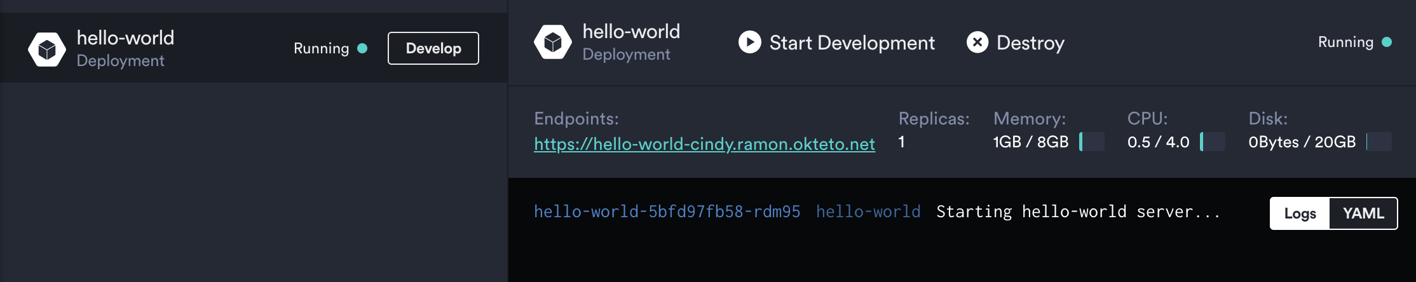1416x282 pixels.
Task: Click the hello-world title in detail header
Action: point(631,32)
